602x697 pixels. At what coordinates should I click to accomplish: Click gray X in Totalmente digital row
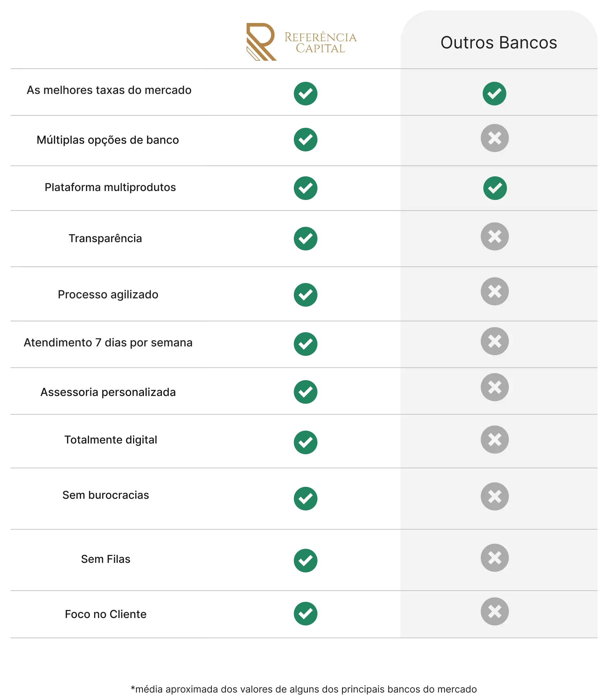[494, 440]
